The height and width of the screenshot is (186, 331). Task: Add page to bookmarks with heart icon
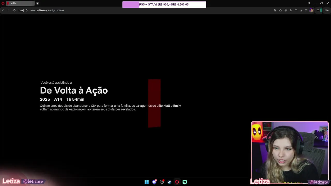pos(296,10)
